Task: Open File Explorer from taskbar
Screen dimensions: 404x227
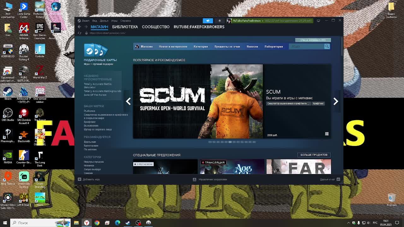Action: point(76,223)
